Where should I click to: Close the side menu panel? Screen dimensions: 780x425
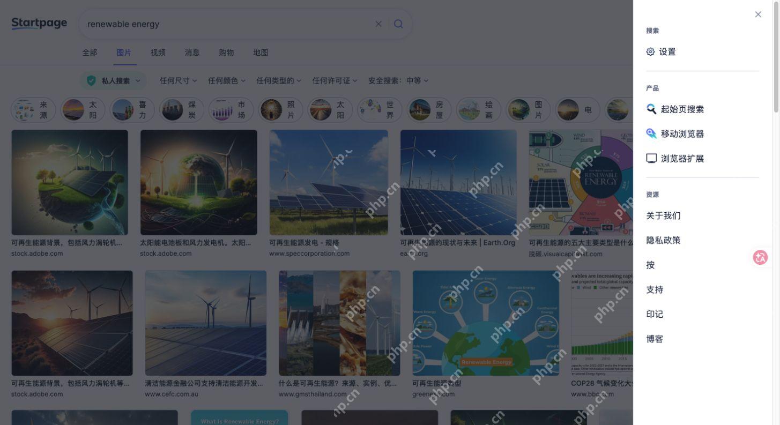(x=758, y=14)
